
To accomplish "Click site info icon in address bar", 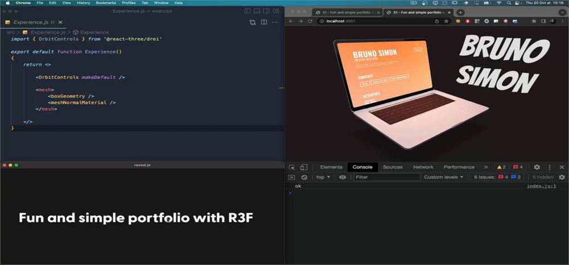I will click(321, 22).
